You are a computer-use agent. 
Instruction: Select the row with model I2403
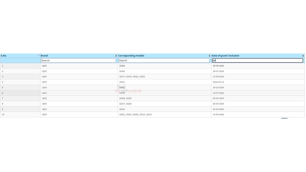[122, 71]
